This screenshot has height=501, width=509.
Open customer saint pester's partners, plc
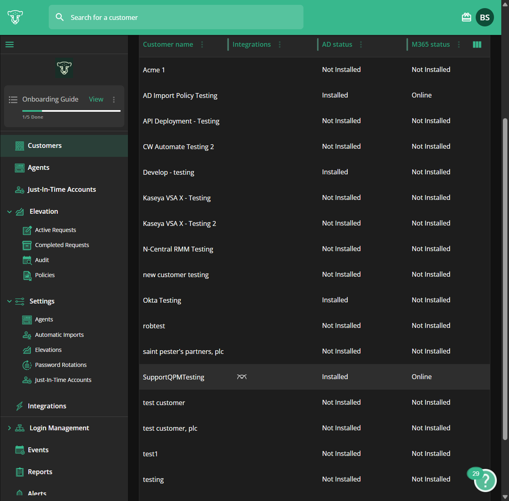pos(183,351)
